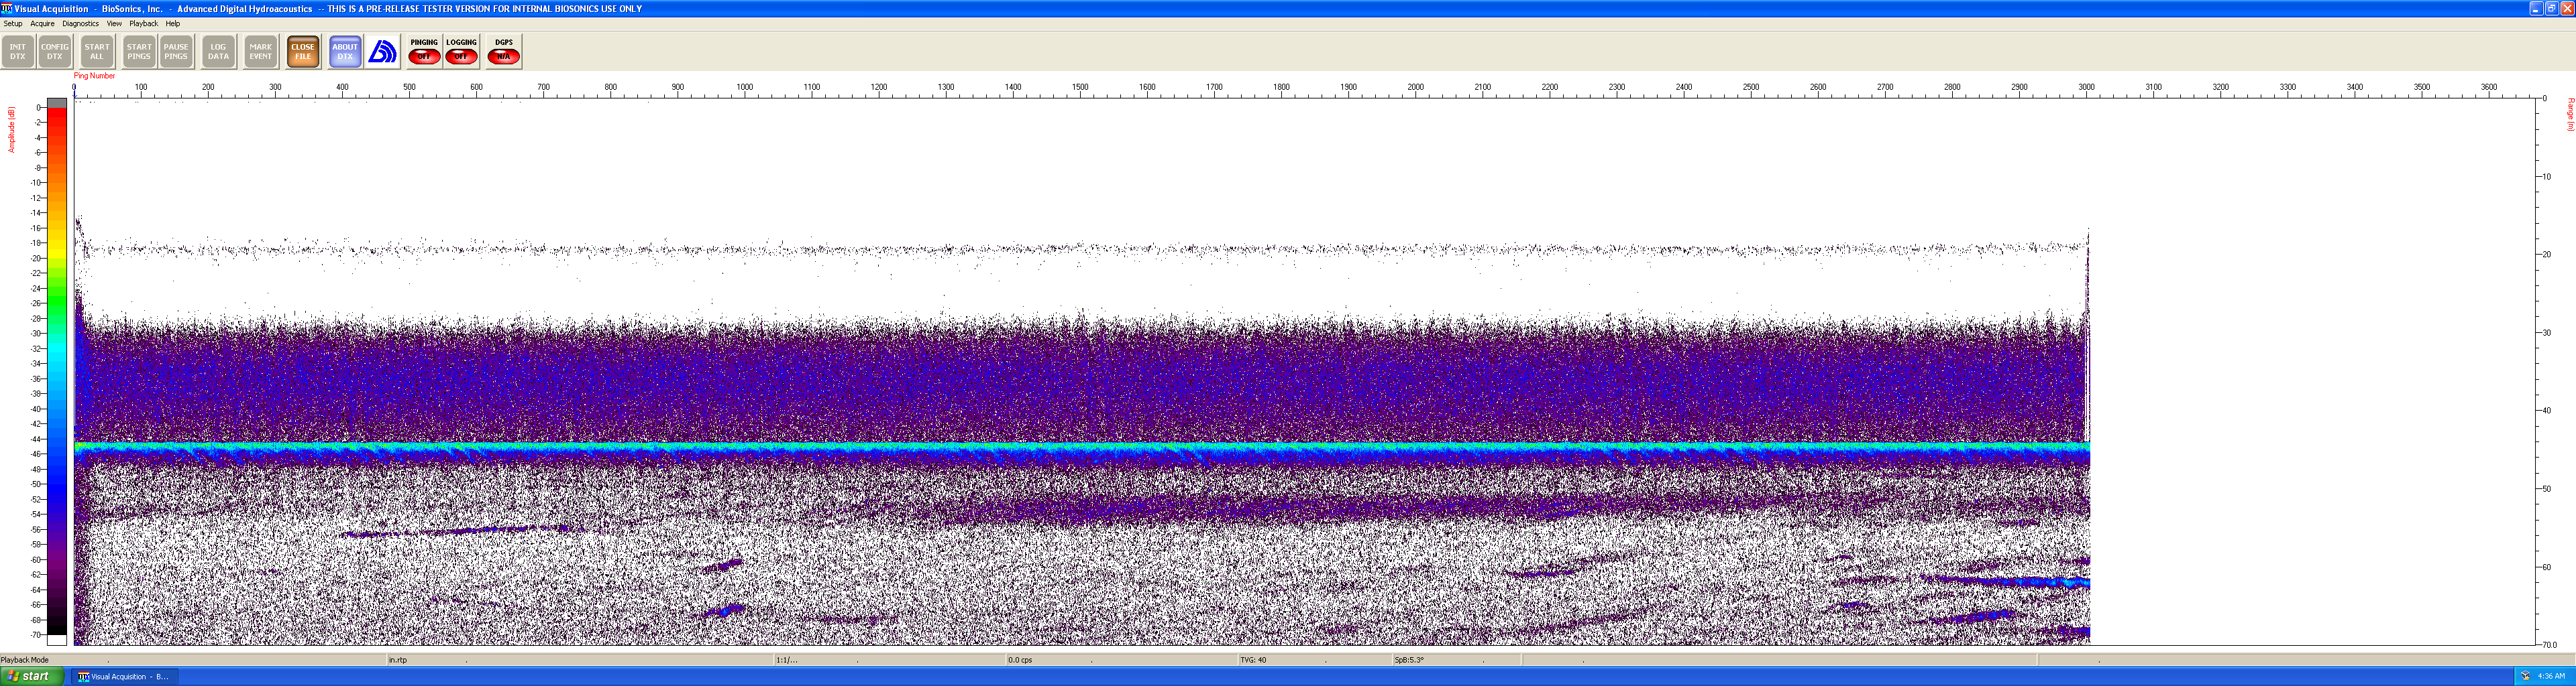This screenshot has height=686, width=2576.
Task: Click the INIT DTX toolbar button
Action: point(18,52)
